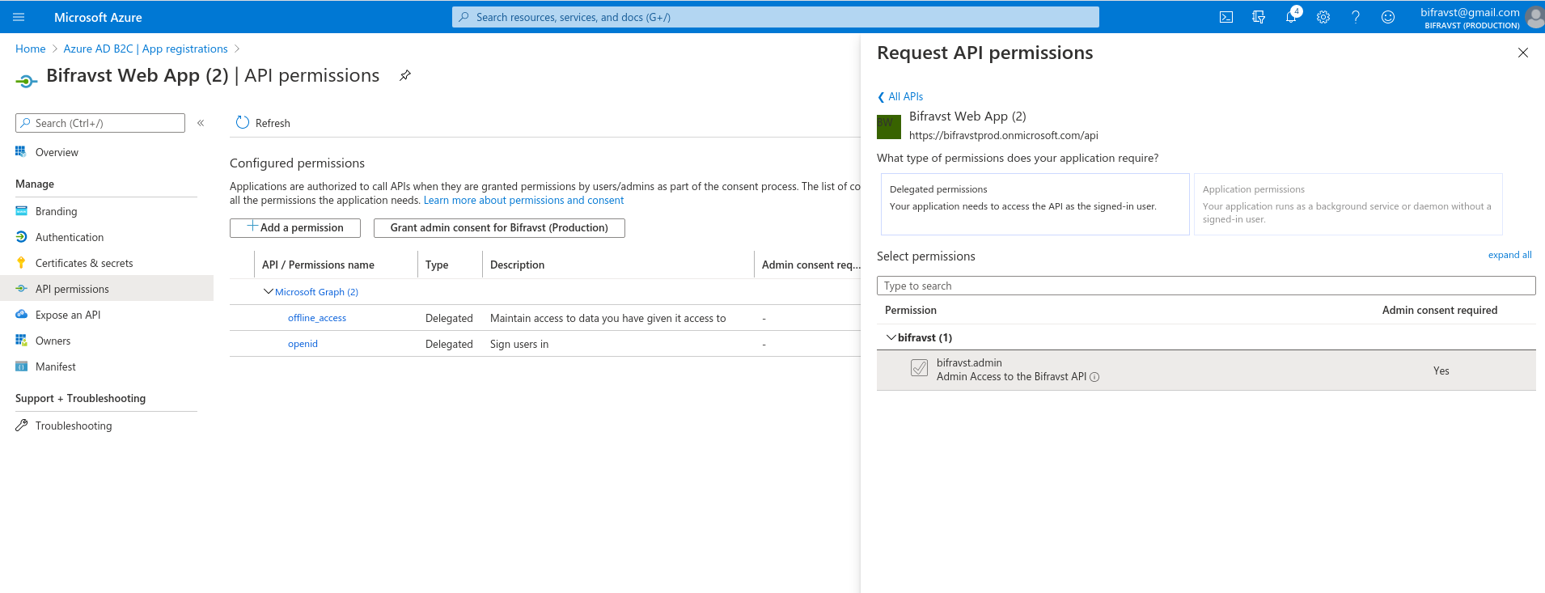Open Azure AD B2C App registrations breadcrumb
1545x593 pixels.
(x=146, y=49)
